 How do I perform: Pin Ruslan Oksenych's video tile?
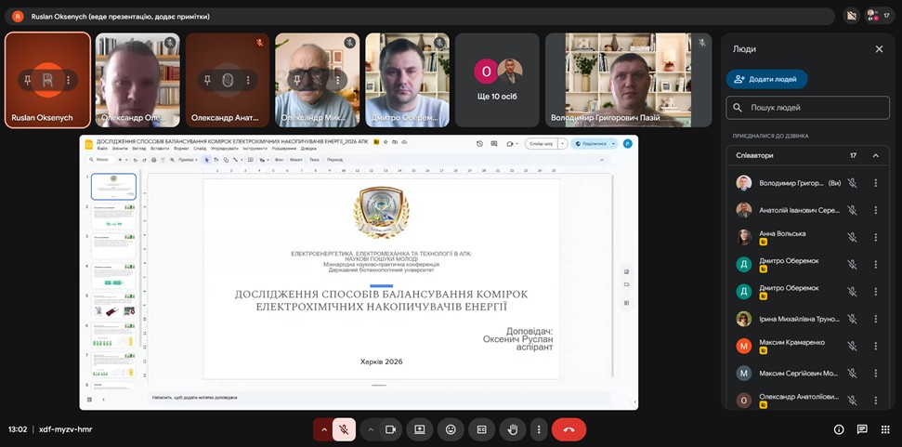tap(28, 81)
